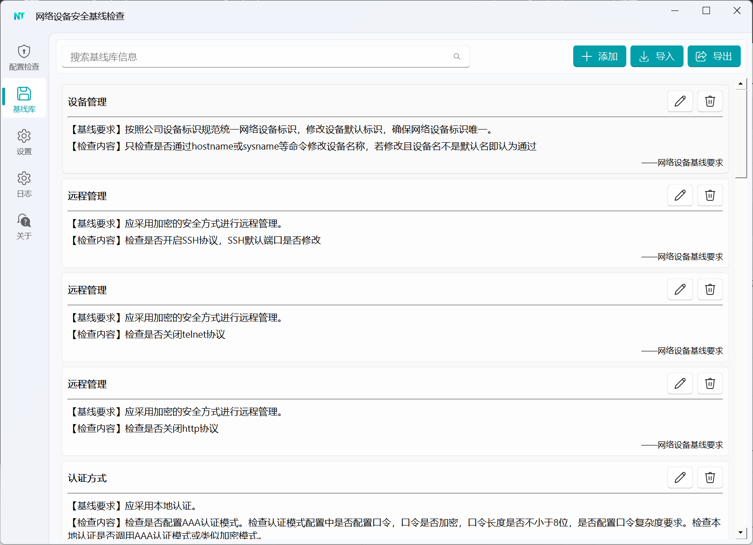Viewport: 753px width, 545px height.
Task: Delete the 设备管理 baseline entry
Action: [x=710, y=101]
